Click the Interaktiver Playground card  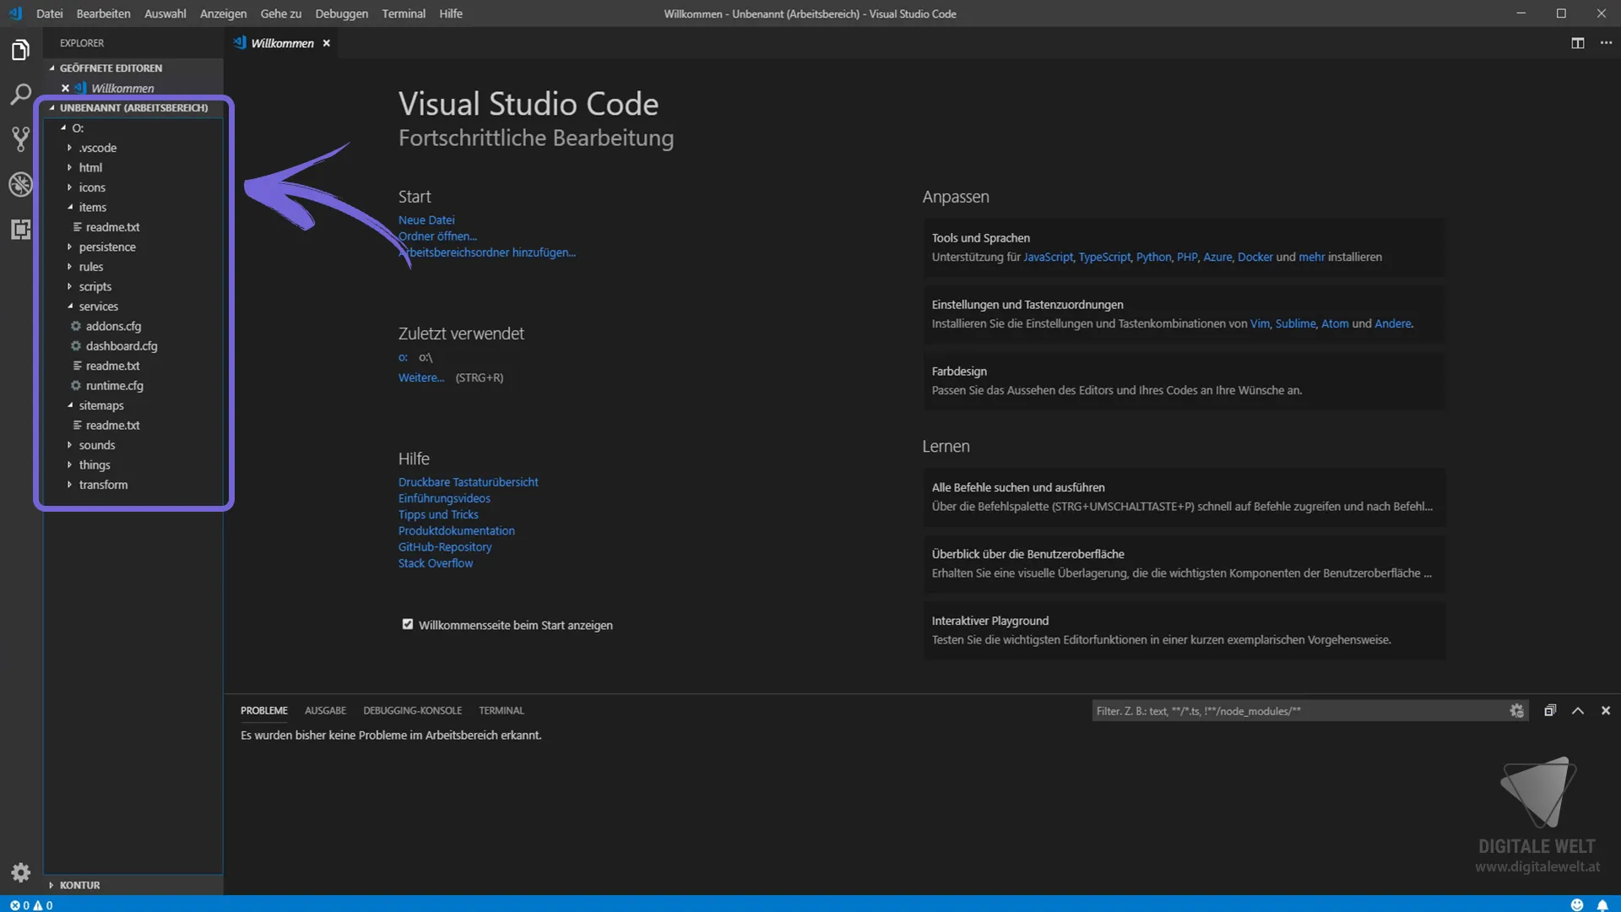(x=1184, y=630)
